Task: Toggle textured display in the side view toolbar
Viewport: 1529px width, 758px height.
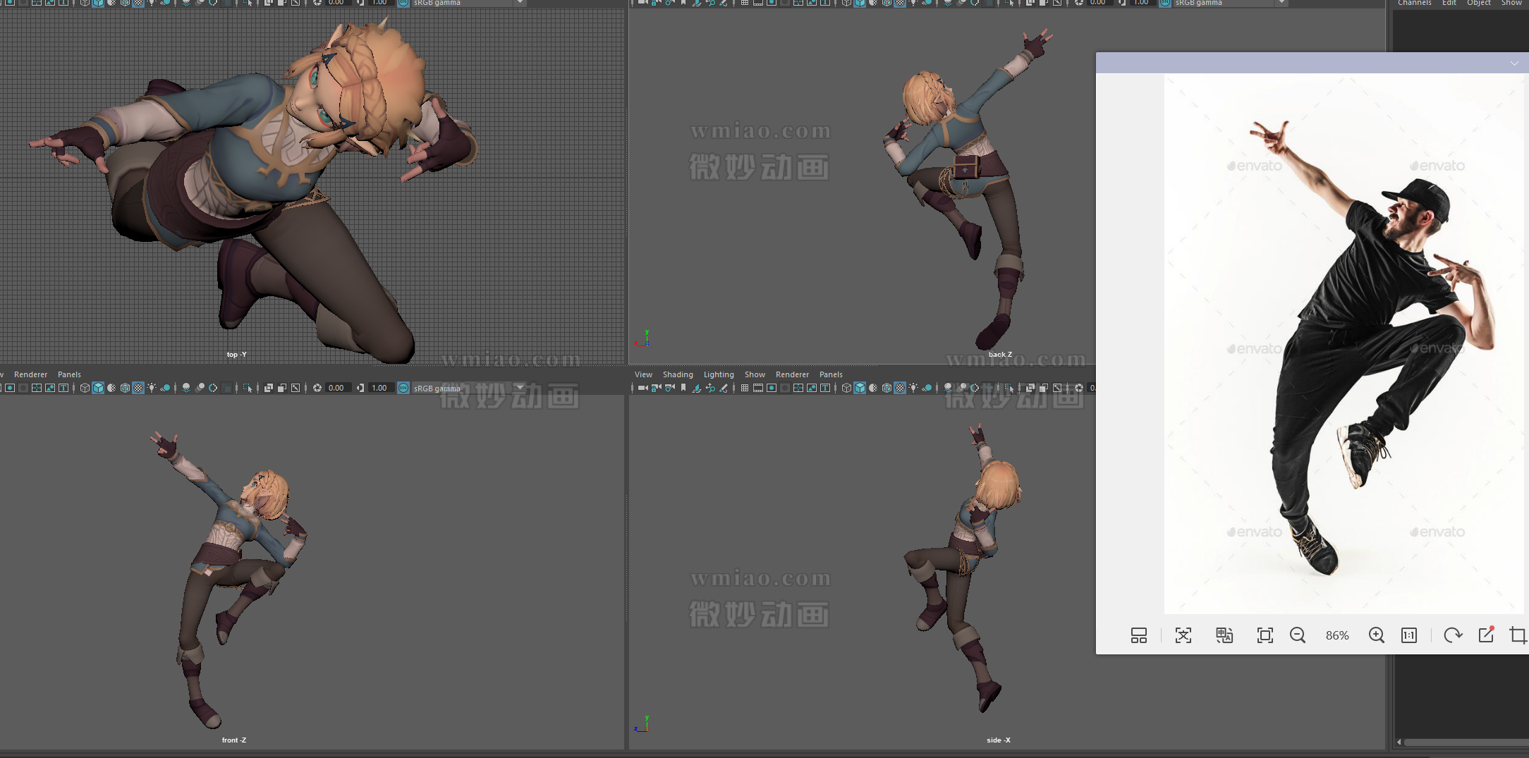Action: pos(900,388)
